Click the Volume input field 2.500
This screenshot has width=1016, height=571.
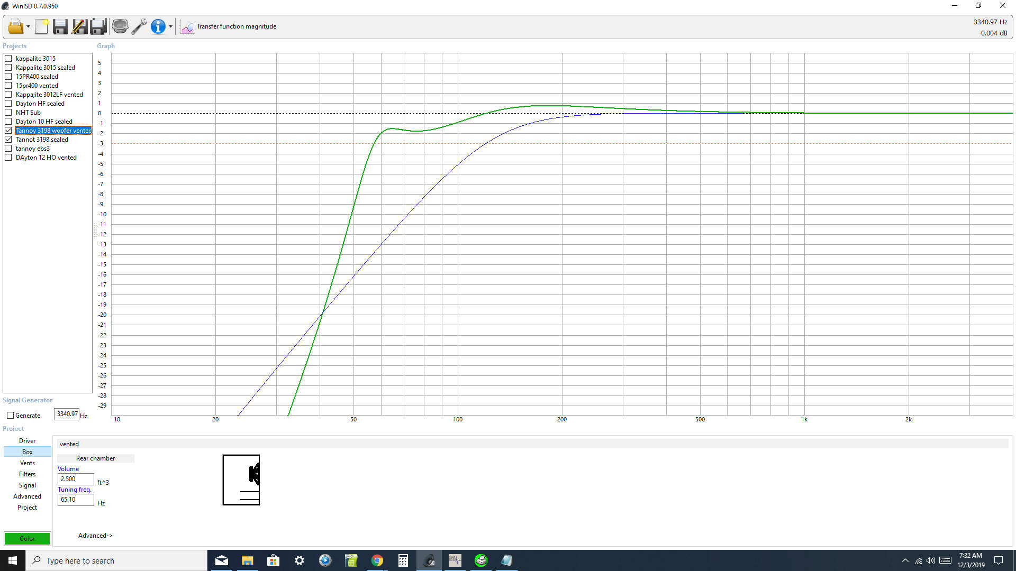[76, 479]
